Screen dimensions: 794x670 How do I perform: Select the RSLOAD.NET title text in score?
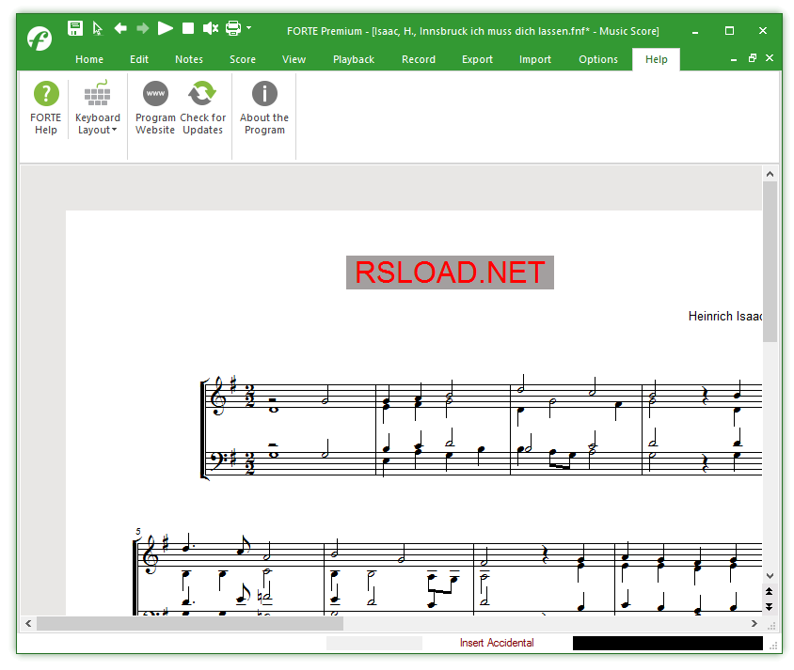450,273
